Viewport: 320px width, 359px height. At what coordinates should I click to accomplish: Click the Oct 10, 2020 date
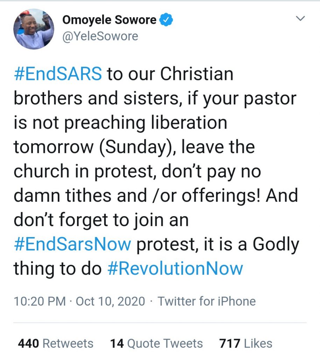[x=111, y=301]
